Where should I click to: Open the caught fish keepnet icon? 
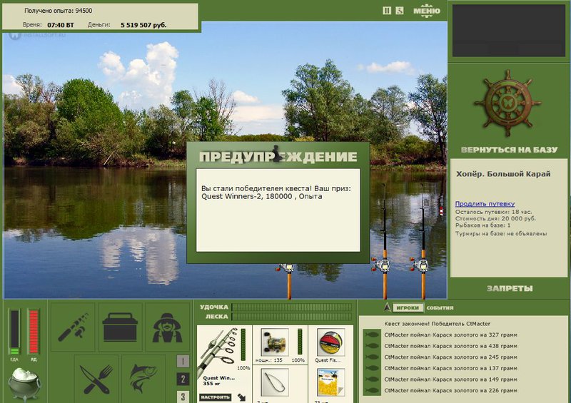click(x=143, y=379)
